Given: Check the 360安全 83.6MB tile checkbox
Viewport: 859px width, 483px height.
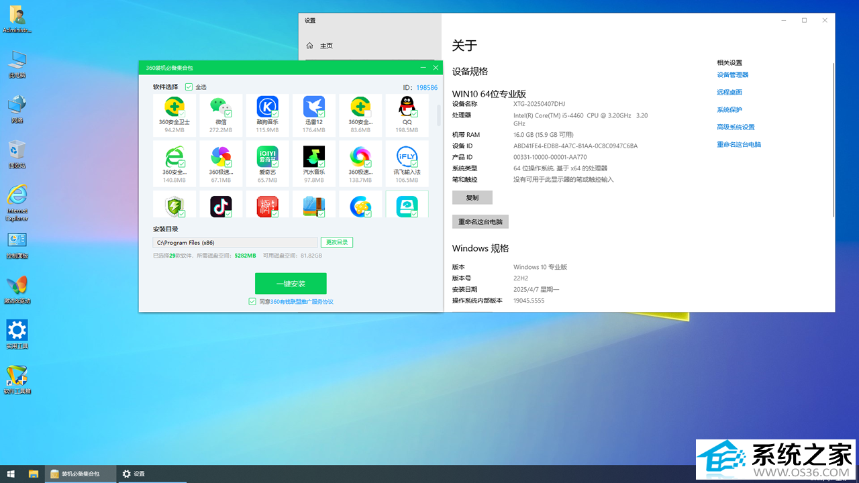Looking at the screenshot, I should (x=367, y=114).
